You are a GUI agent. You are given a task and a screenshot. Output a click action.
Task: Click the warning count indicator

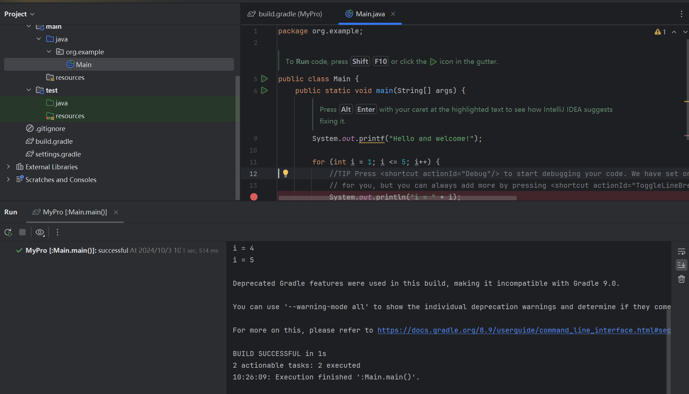tap(660, 32)
